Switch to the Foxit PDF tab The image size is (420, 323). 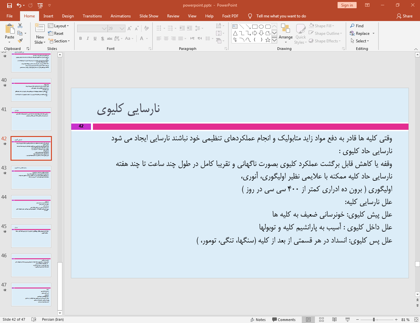(230, 16)
